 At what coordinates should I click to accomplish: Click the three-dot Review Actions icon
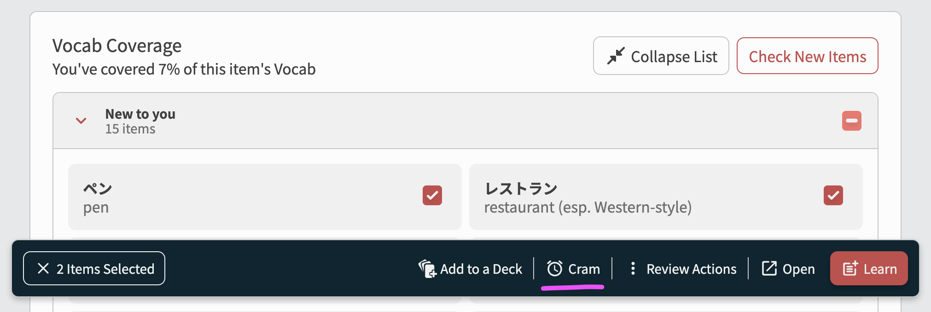pyautogui.click(x=633, y=269)
